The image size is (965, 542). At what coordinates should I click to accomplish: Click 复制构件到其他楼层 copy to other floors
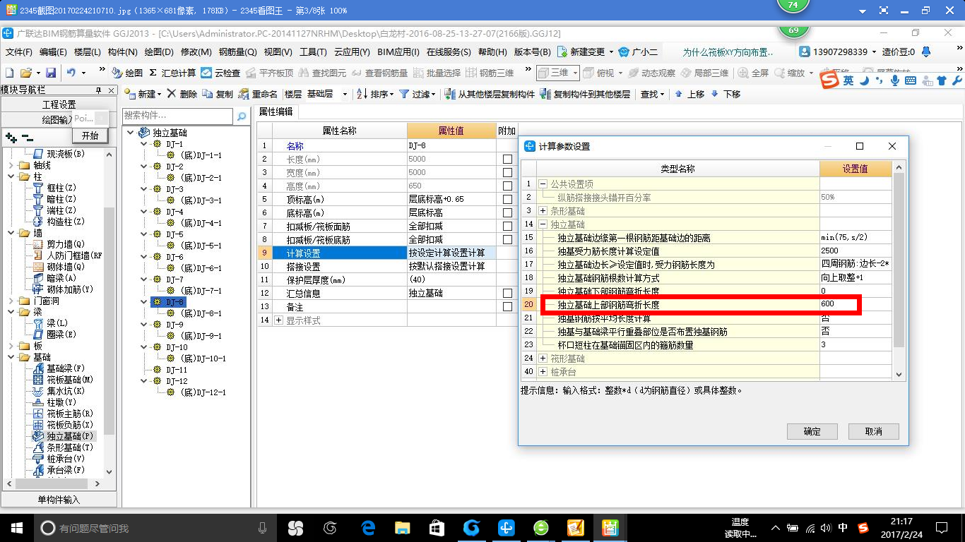point(585,94)
